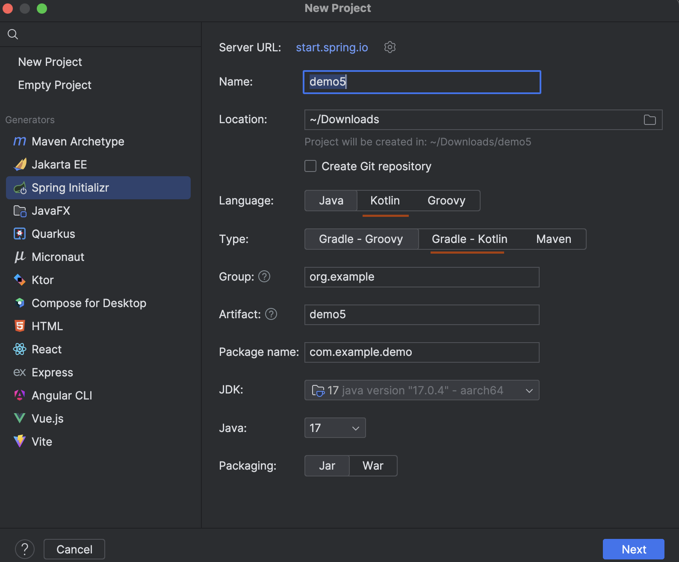The height and width of the screenshot is (562, 679).
Task: Select the Express generator label
Action: 52,372
